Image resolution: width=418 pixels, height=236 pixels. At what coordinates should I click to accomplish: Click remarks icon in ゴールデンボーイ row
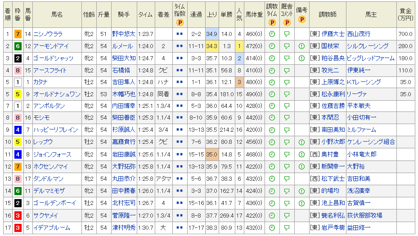click(x=301, y=203)
